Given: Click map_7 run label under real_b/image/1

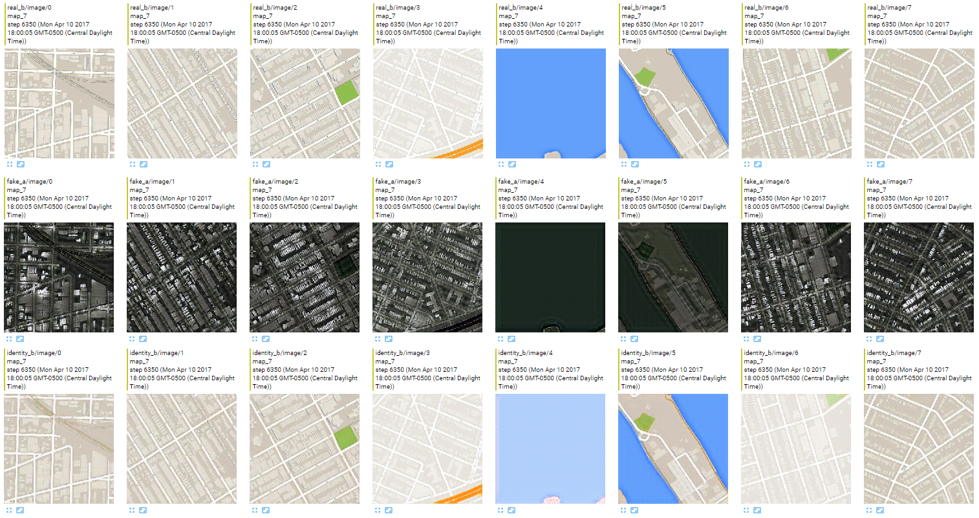Looking at the screenshot, I should pyautogui.click(x=140, y=16).
